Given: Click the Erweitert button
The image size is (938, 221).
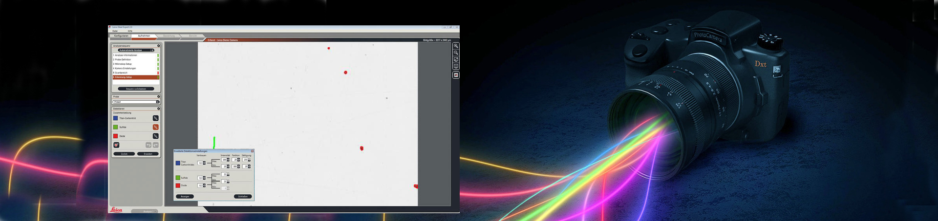Looking at the screenshot, I should click(148, 154).
